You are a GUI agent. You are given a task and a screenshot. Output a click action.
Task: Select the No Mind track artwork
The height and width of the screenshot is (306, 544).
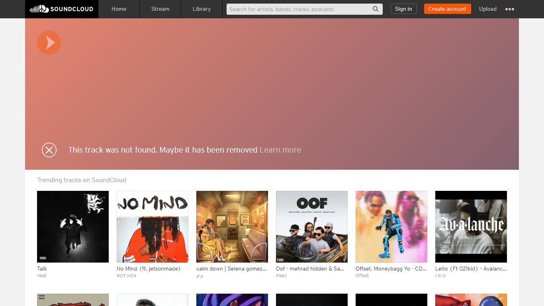(x=153, y=227)
